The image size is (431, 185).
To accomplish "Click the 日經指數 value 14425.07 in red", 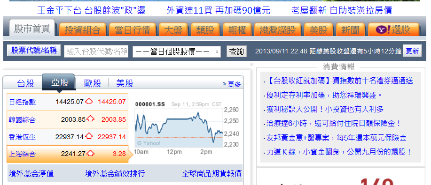I will 111,102.
